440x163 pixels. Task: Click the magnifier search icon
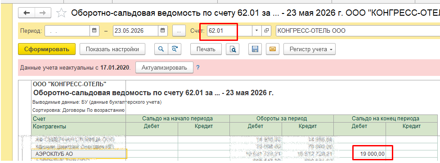tap(161, 49)
